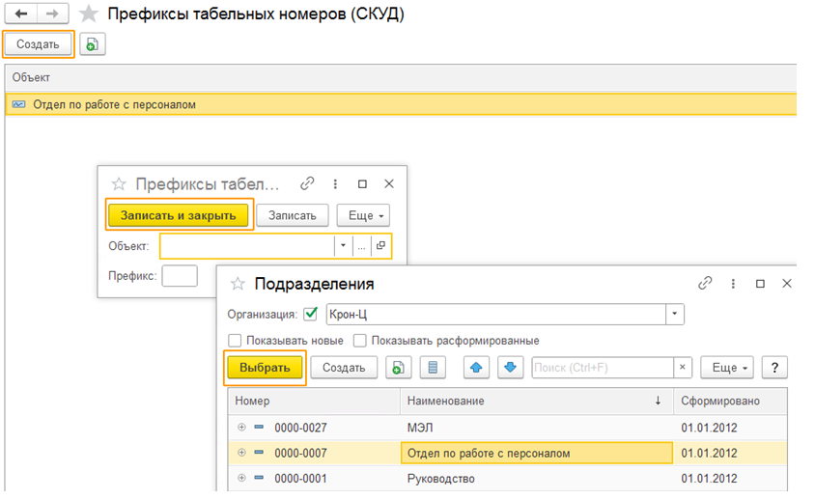Copy link icon in the Подразделения window

[x=705, y=284]
